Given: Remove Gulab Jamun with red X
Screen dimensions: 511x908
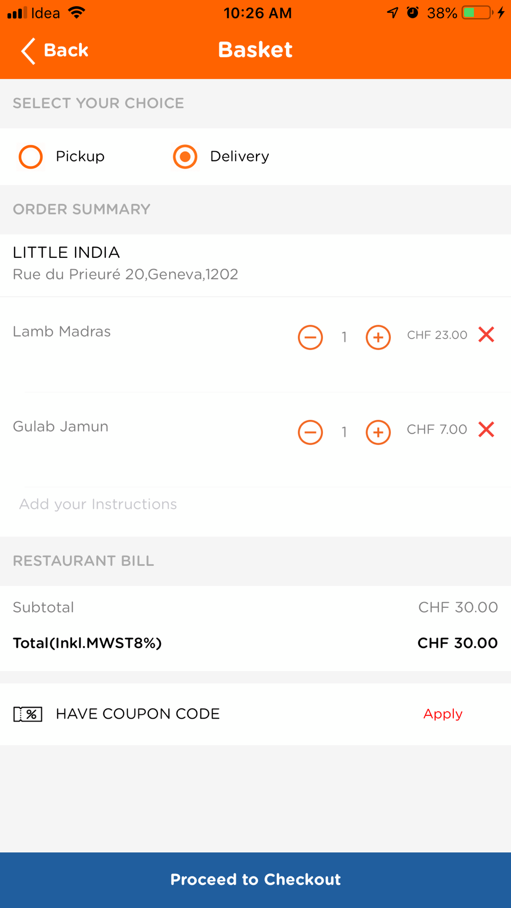Looking at the screenshot, I should click(x=486, y=429).
